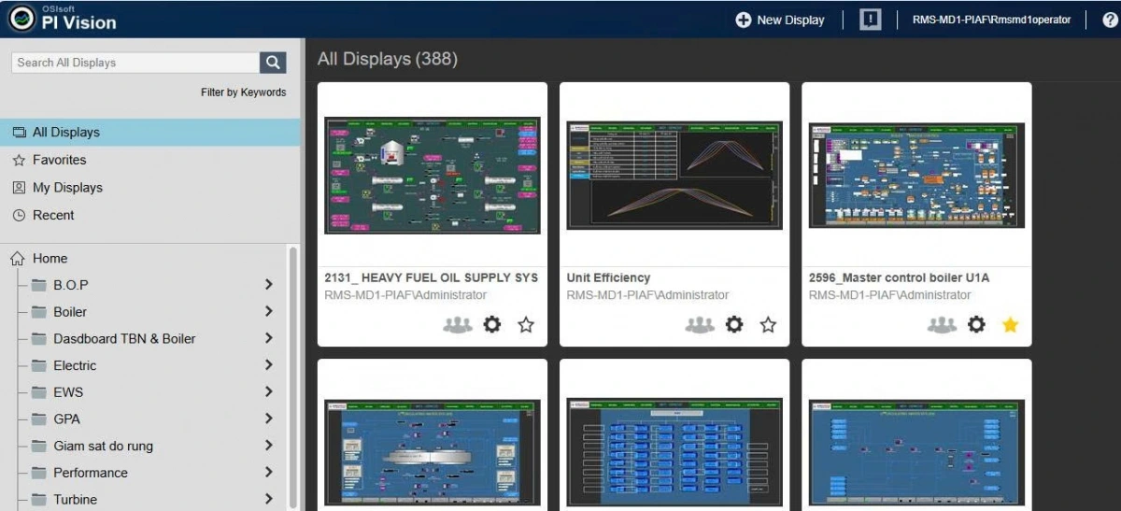Open My Displays section
The height and width of the screenshot is (511, 1121).
[x=67, y=188]
